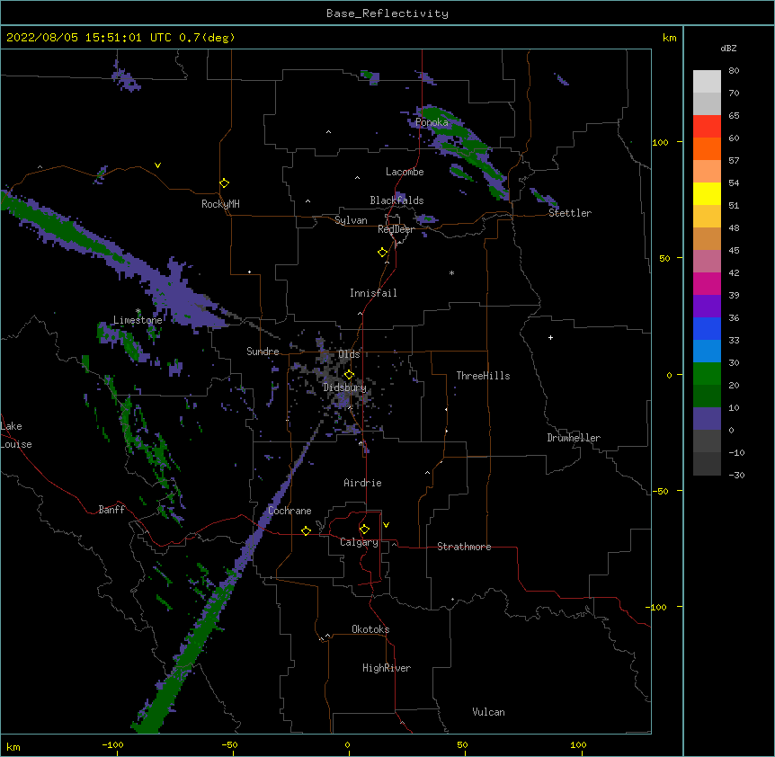Select the red 60-65 dBZ legend swatch
775x757 pixels.
point(707,127)
